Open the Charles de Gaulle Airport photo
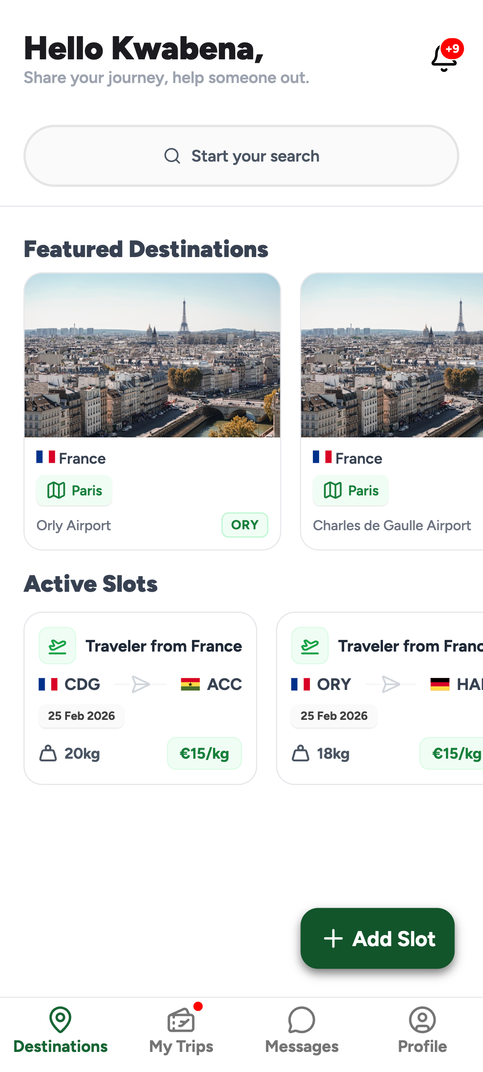This screenshot has width=483, height=1072. pos(392,355)
